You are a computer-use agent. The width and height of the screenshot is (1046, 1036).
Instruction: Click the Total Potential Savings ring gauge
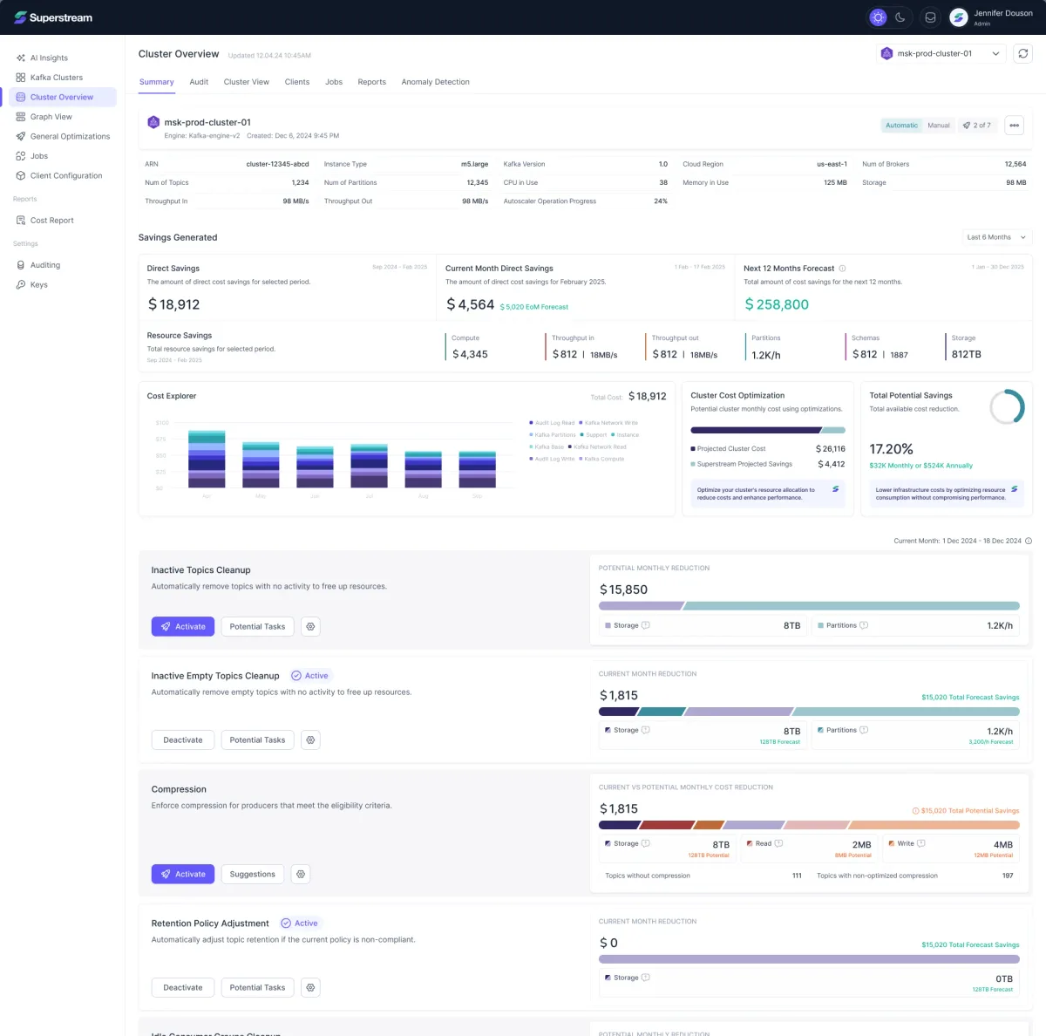pos(1007,406)
